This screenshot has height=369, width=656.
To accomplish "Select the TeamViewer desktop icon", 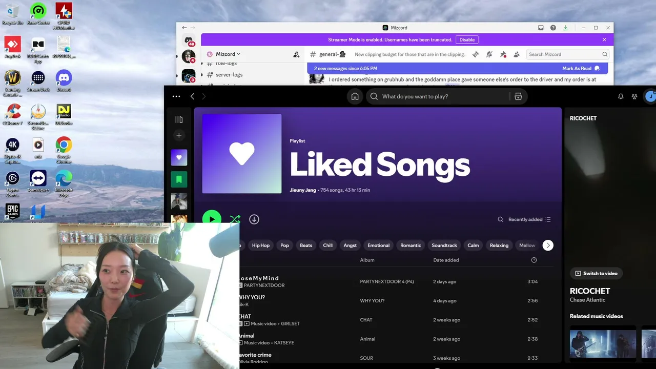I will tap(38, 181).
